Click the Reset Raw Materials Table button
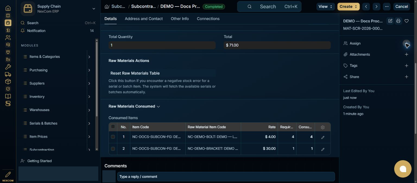417x183 pixels. (162, 73)
